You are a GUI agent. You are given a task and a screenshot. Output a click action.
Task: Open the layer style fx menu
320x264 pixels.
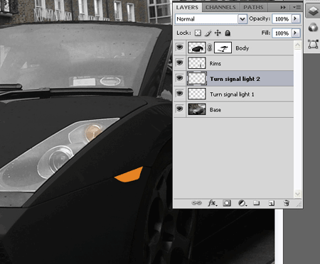click(x=212, y=203)
